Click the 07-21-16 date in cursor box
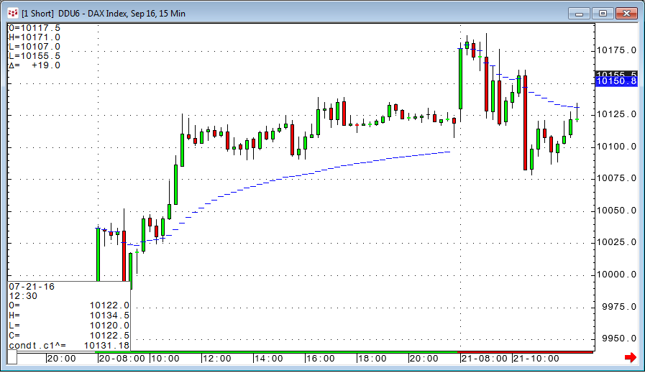 [x=32, y=287]
